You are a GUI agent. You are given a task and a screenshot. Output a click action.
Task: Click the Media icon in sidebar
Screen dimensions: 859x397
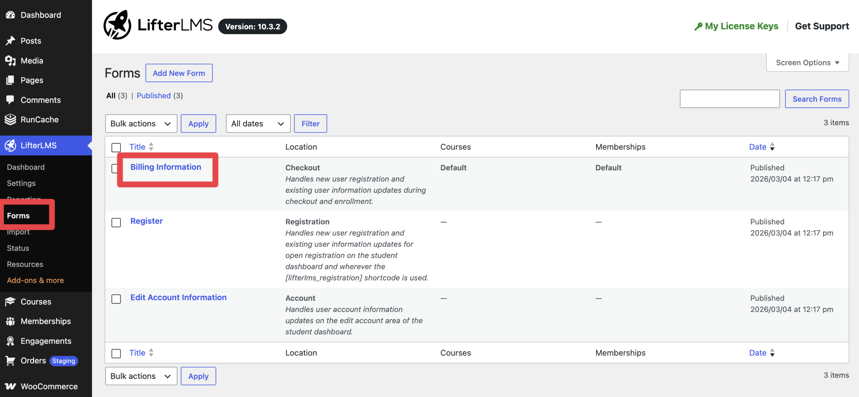(10, 60)
